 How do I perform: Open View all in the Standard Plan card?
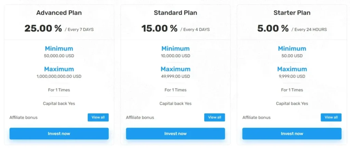[x=215, y=117]
